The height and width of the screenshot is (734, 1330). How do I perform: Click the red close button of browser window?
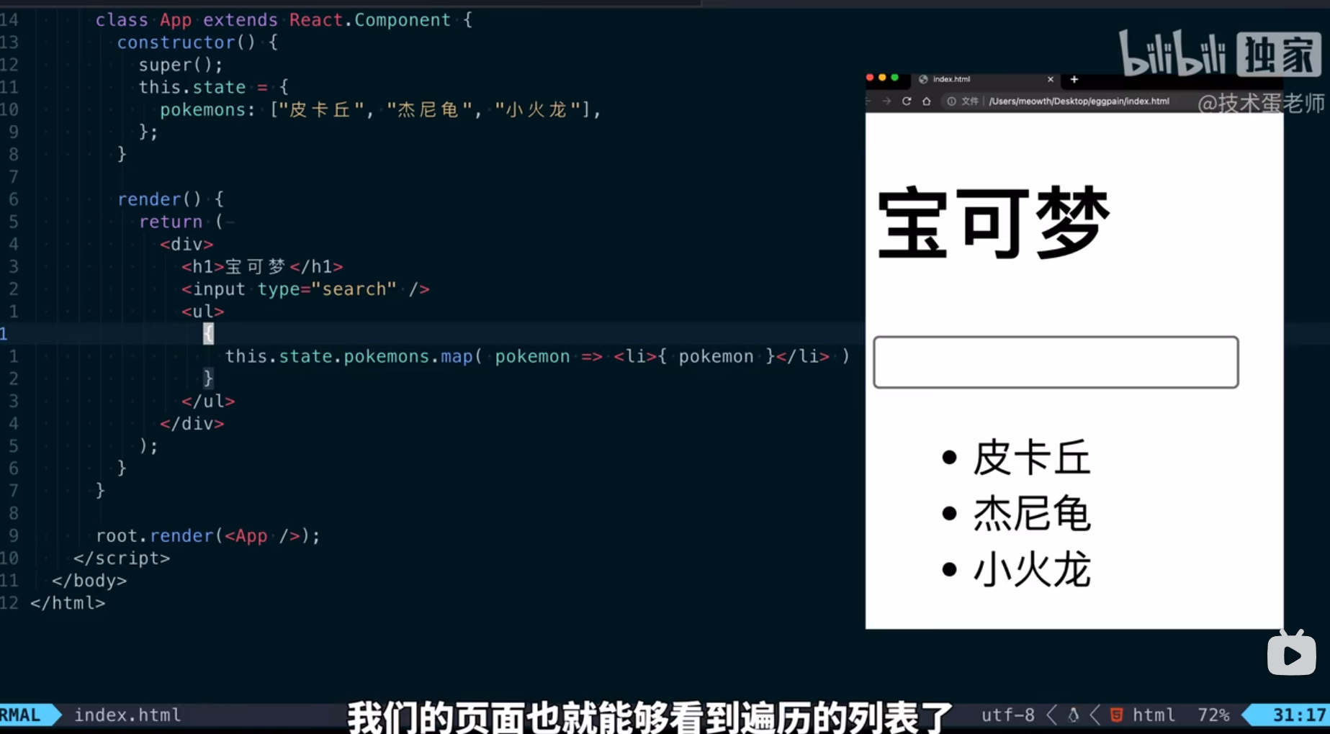(x=870, y=78)
